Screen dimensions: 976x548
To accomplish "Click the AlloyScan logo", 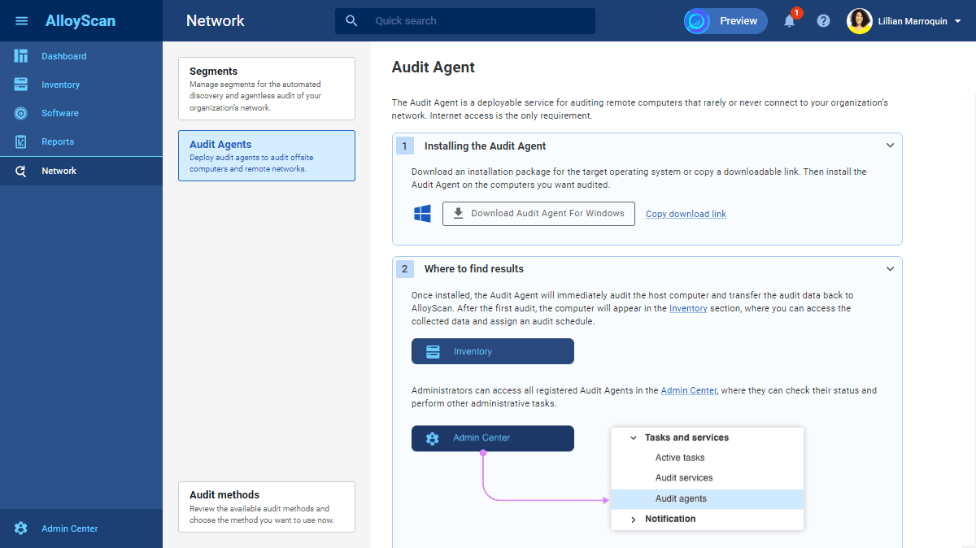I will [x=81, y=21].
